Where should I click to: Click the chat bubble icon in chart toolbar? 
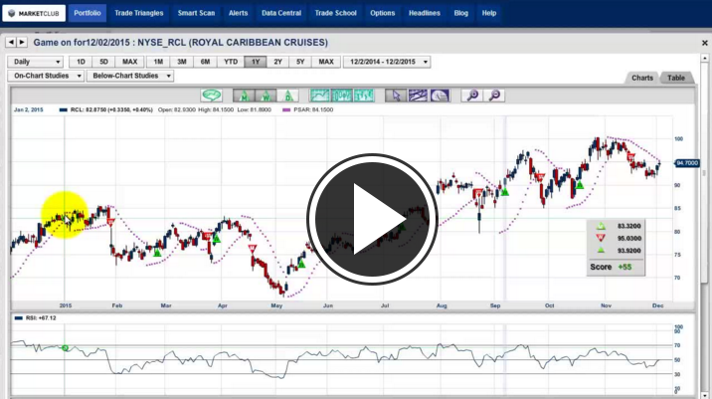(x=211, y=96)
